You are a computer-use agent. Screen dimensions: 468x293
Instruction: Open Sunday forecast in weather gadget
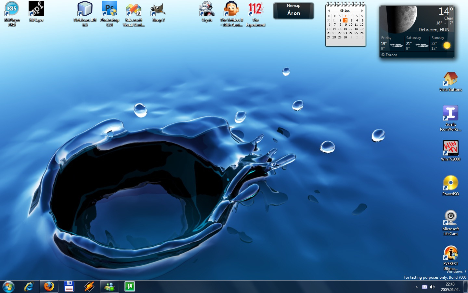[x=442, y=43]
